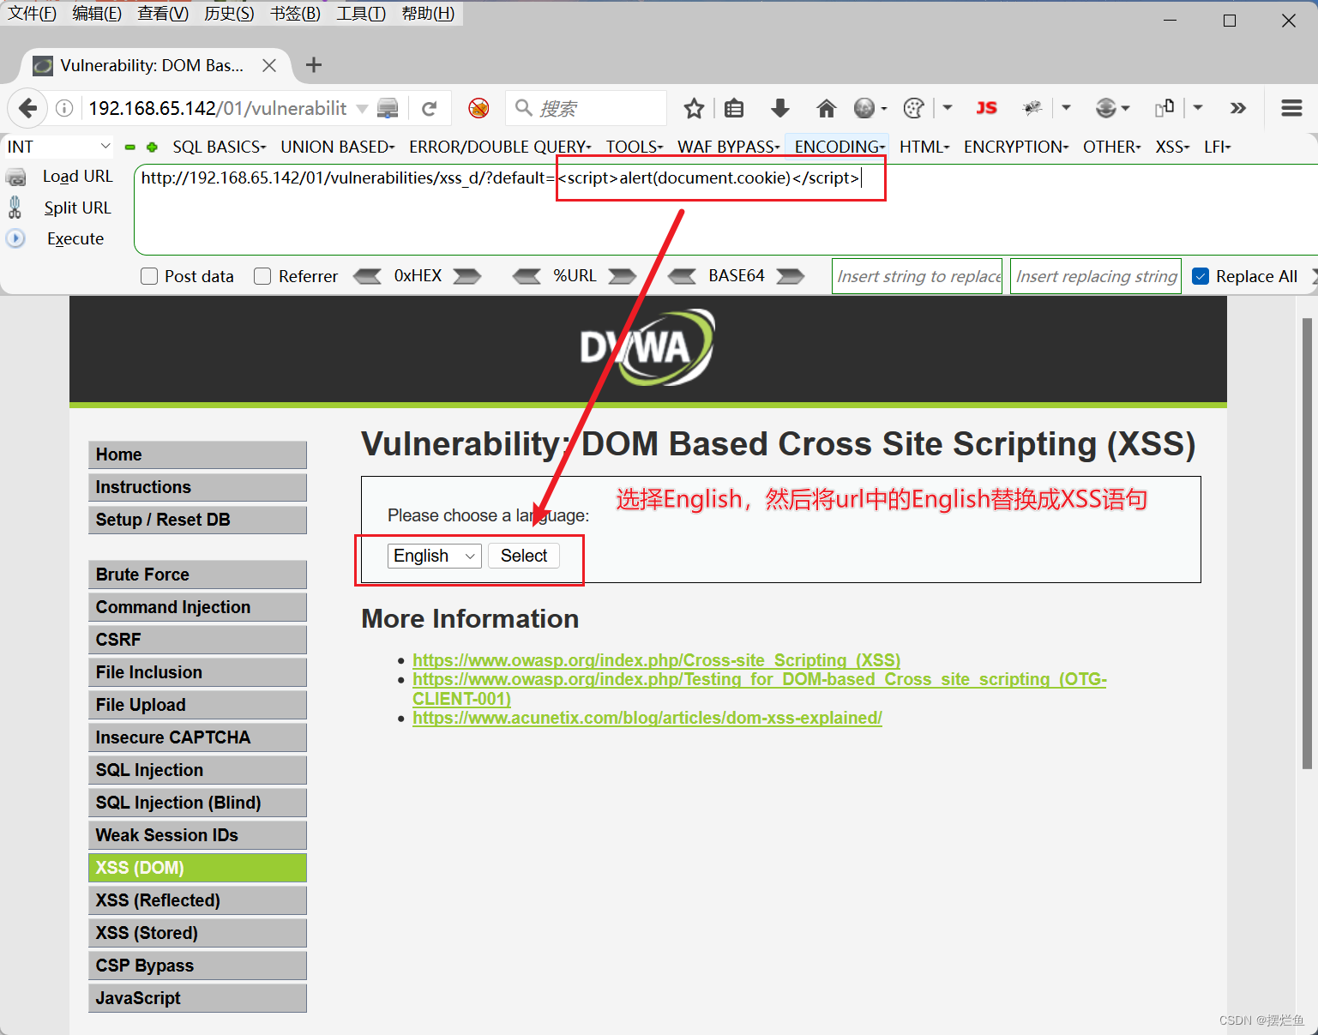Click the globe toolbar icon
The width and height of the screenshot is (1318, 1035).
(x=864, y=108)
